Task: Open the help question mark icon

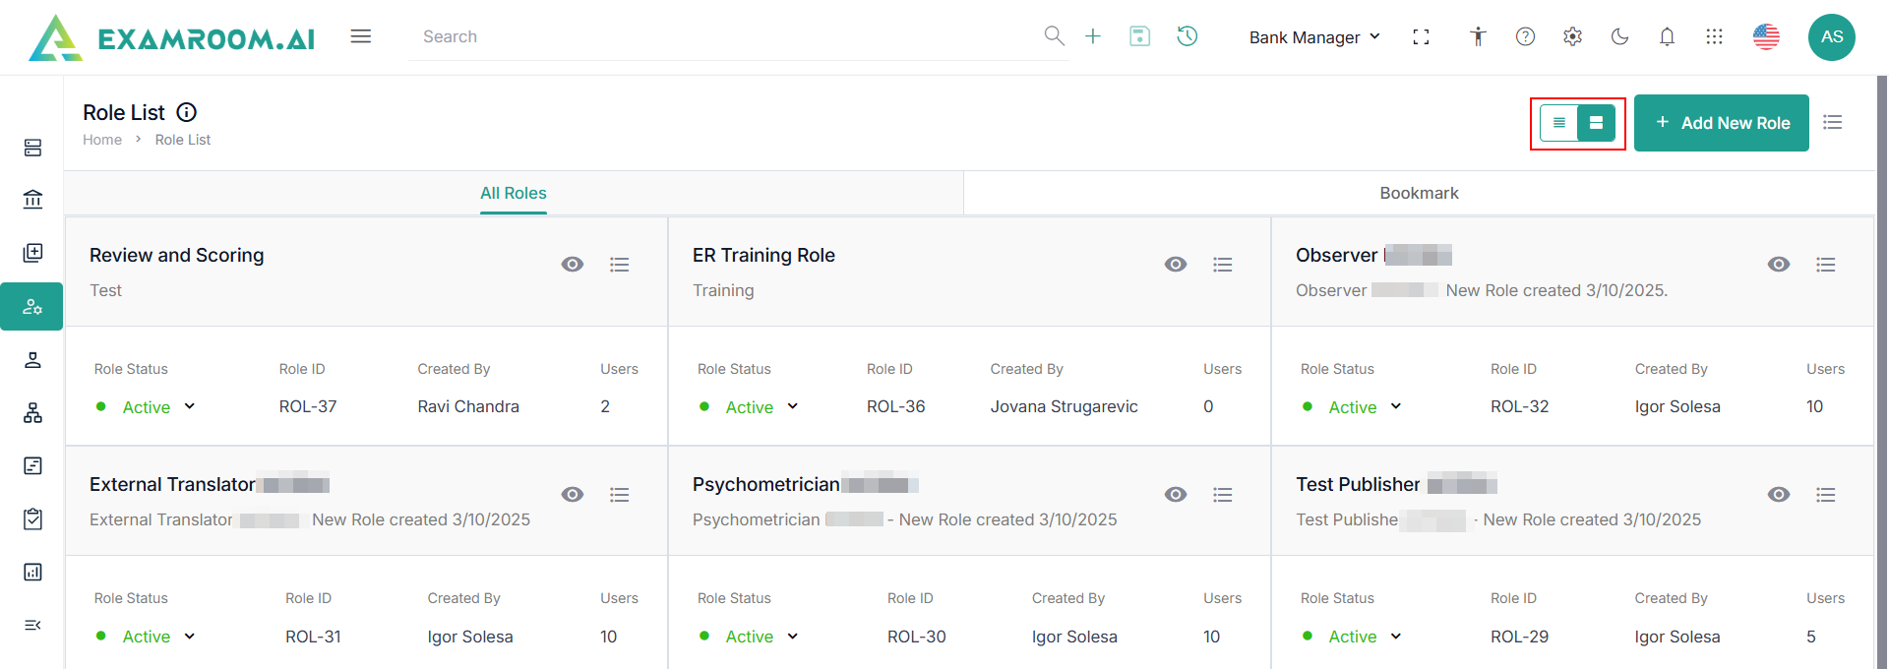Action: point(1525,36)
